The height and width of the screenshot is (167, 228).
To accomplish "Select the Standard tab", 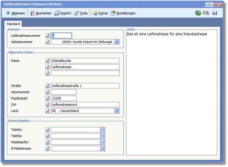I will (x=13, y=24).
